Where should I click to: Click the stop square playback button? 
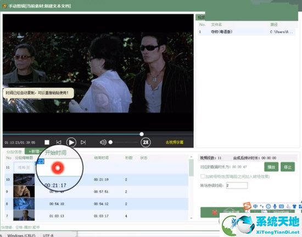coord(47,142)
